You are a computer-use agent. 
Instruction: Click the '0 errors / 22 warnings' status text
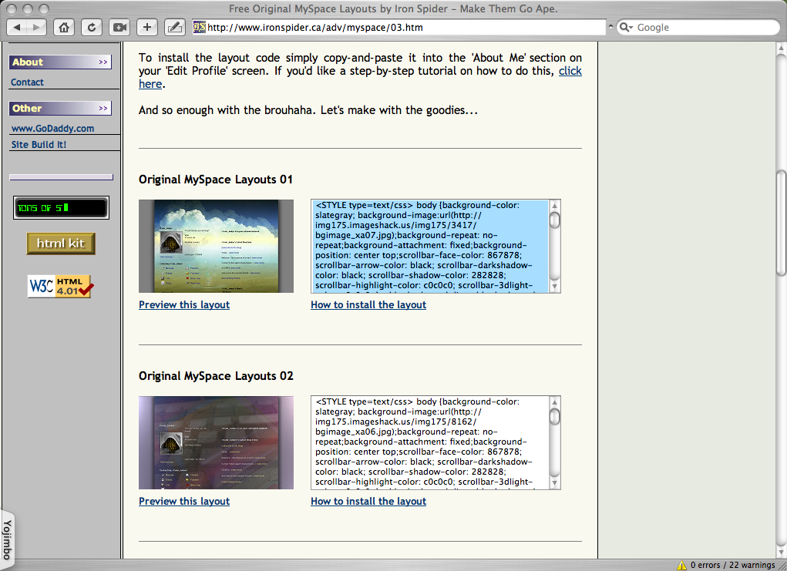click(732, 565)
